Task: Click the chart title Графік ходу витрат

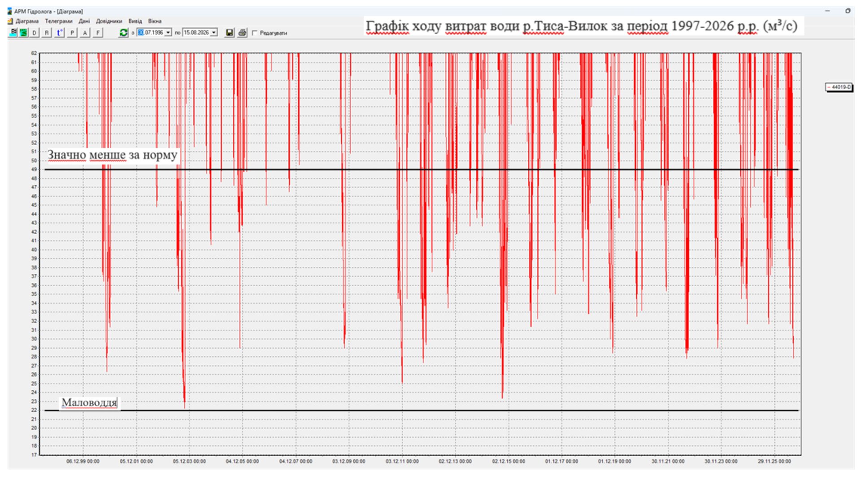Action: point(581,26)
